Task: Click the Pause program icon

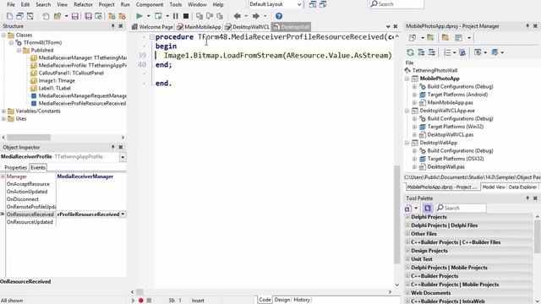Action: 176,16
